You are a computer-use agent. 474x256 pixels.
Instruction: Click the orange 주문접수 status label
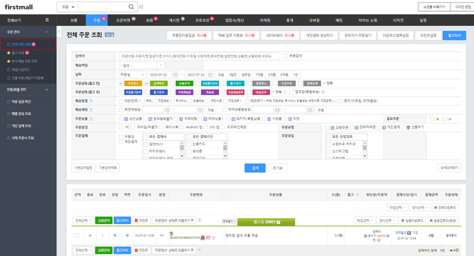click(x=133, y=83)
